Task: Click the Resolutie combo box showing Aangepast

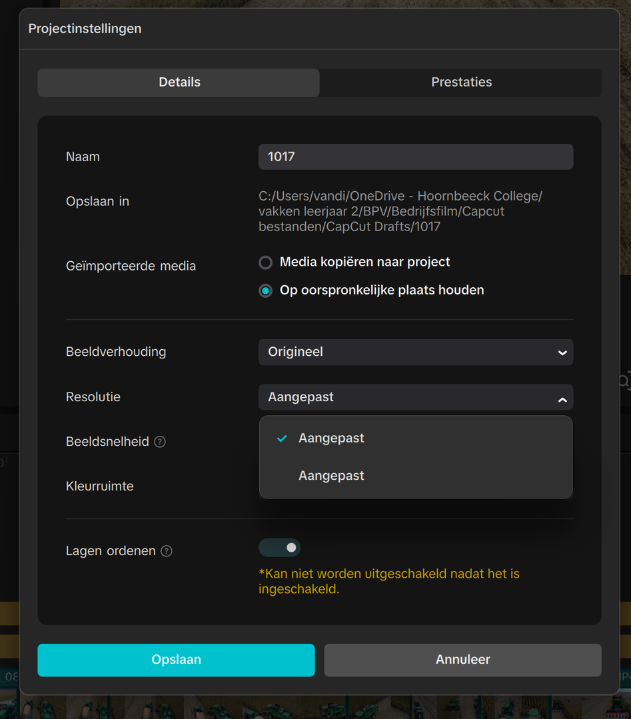Action: click(406, 397)
